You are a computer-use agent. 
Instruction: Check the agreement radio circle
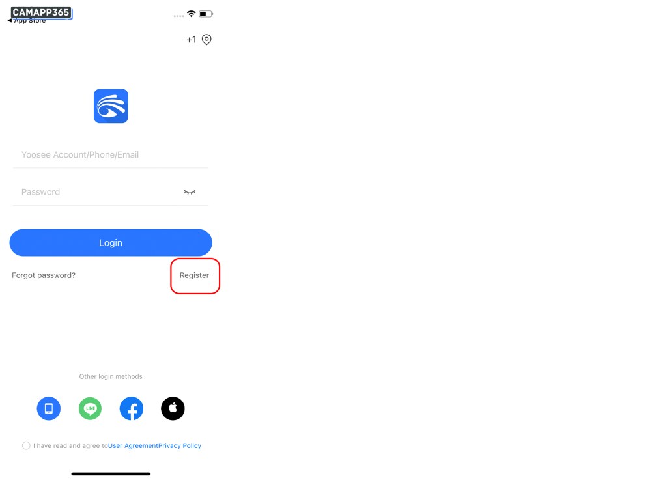(x=26, y=445)
